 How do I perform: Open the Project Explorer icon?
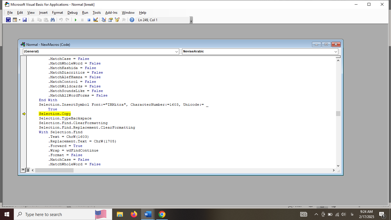click(x=104, y=20)
